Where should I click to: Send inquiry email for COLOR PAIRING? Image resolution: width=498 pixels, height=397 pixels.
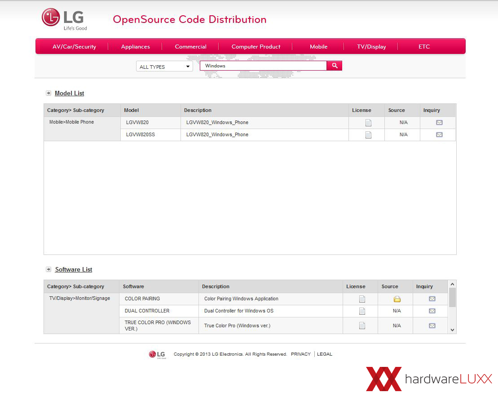click(x=432, y=299)
